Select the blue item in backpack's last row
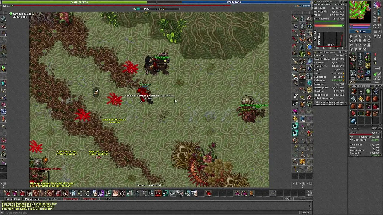The width and height of the screenshot is (383, 215). 353,121
